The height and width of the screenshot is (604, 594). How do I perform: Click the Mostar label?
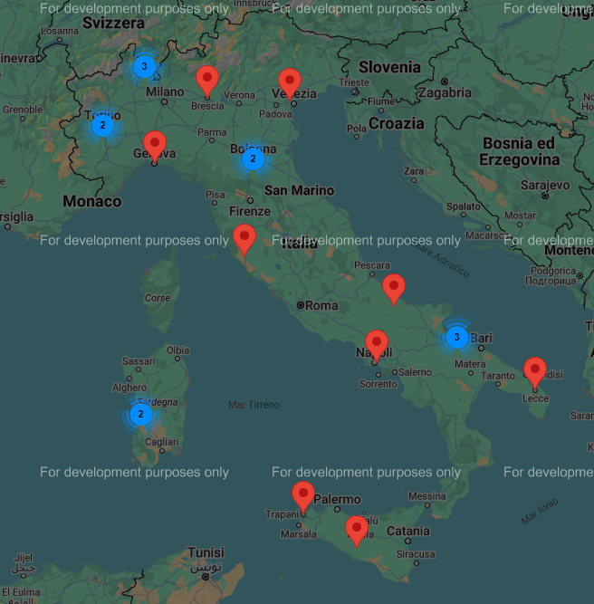[520, 216]
